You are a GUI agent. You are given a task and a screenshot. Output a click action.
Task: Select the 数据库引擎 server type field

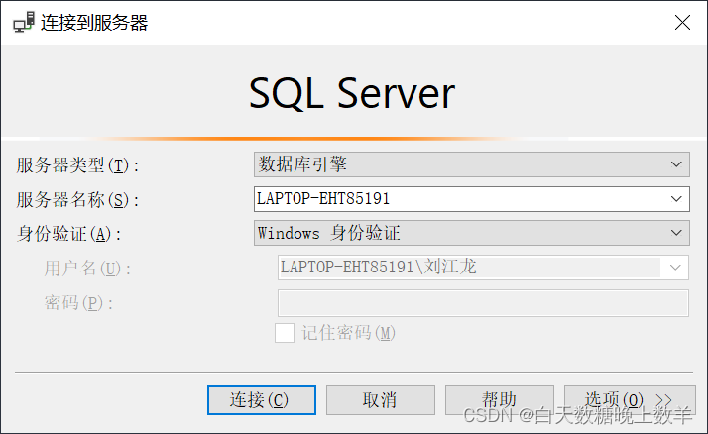pyautogui.click(x=471, y=164)
